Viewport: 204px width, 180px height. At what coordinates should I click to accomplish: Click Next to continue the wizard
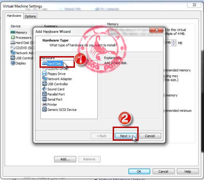pos(126,136)
